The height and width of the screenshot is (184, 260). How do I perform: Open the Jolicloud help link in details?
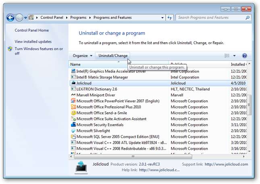coord(159,170)
